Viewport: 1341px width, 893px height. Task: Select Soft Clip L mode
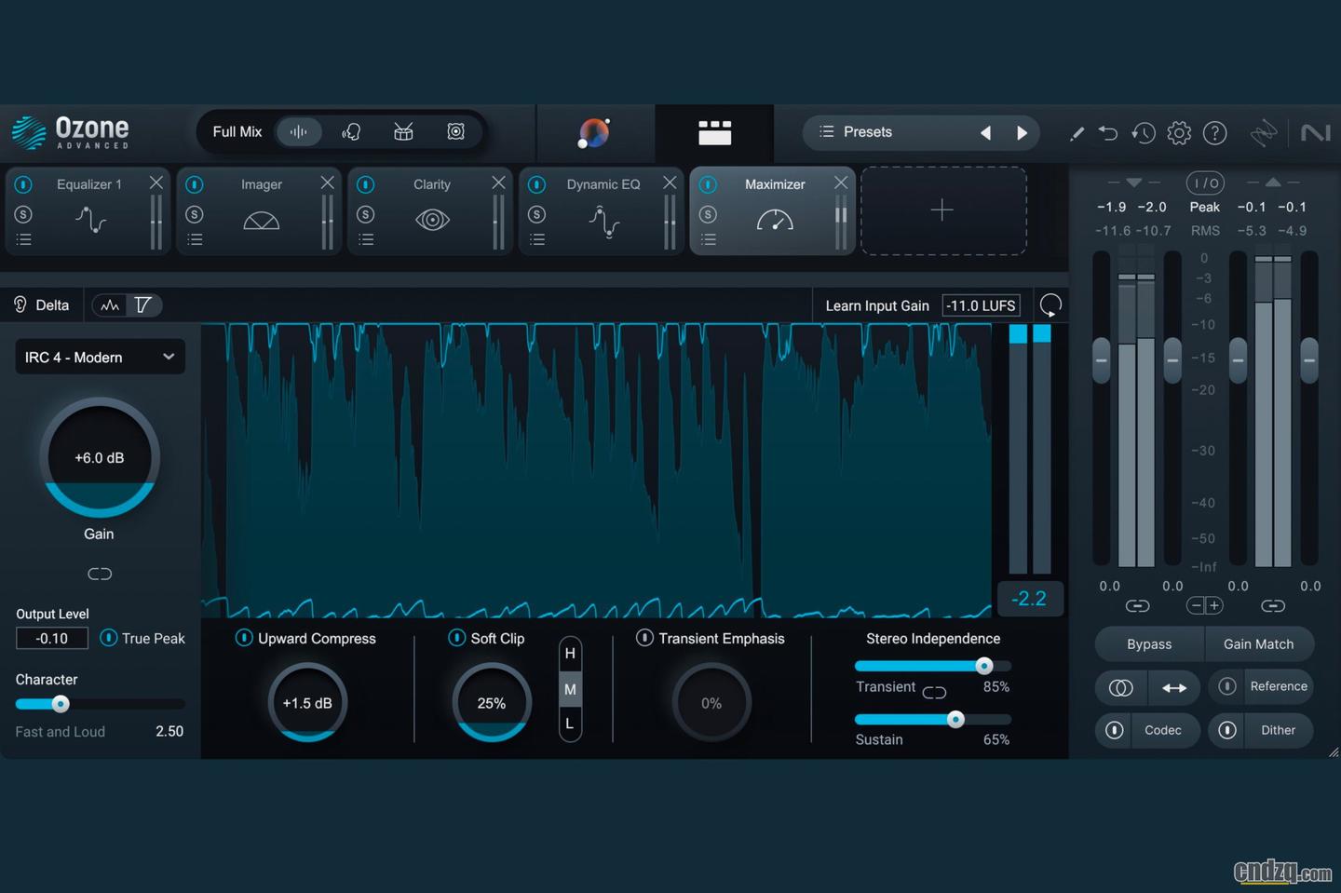570,724
